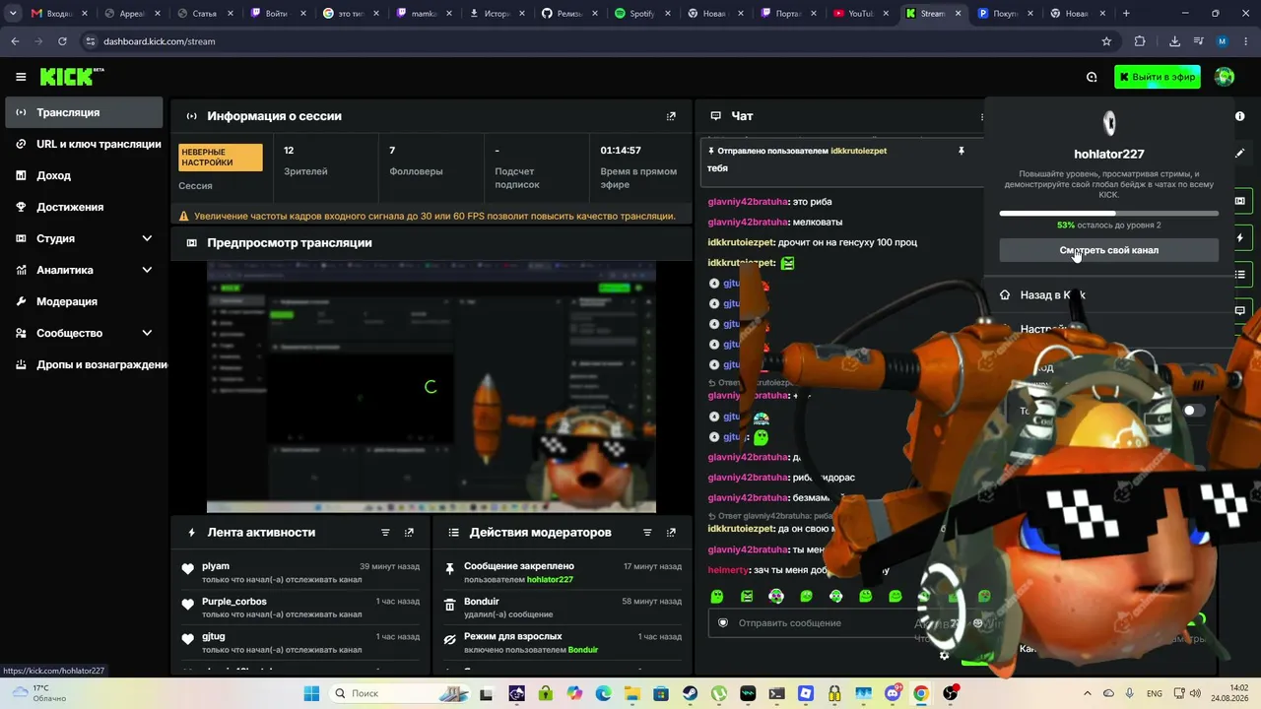Click the hohlator227 username in dropdown

click(1109, 155)
